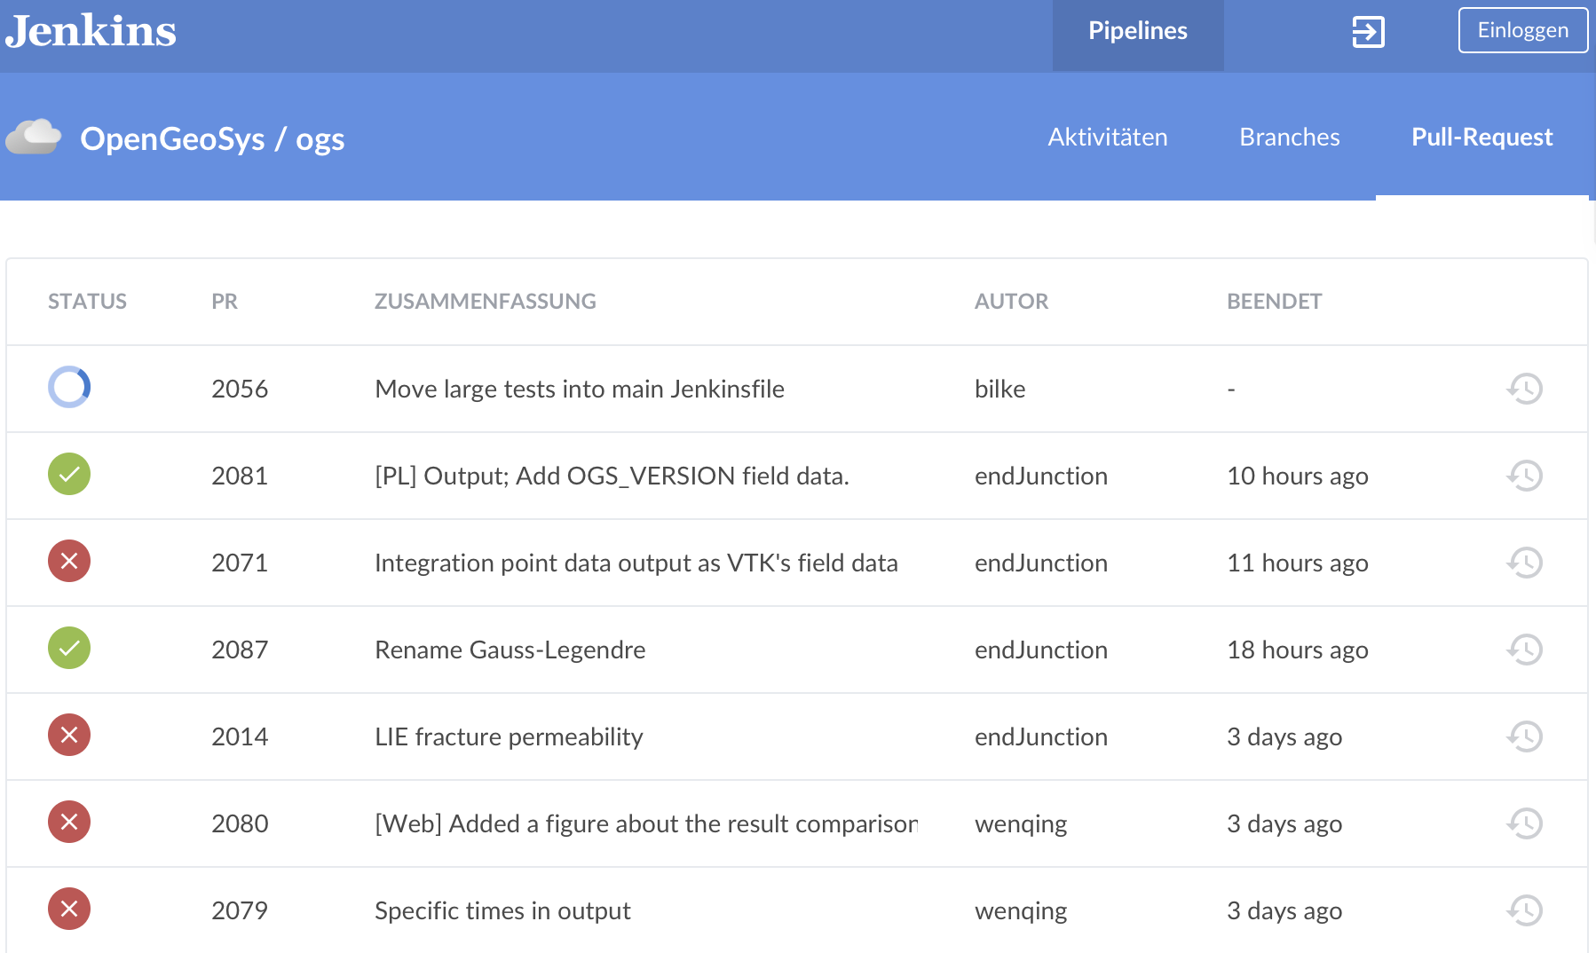Switch to the Aktivitäten tab
Viewport: 1596px width, 953px height.
pos(1107,137)
